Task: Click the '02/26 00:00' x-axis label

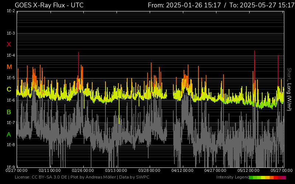Action: 83,170
